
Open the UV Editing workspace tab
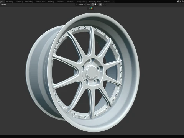click(x=29, y=2)
